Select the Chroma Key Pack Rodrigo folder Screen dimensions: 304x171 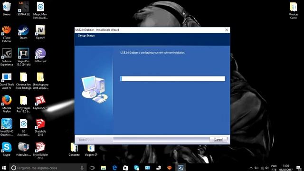[x=23, y=81]
